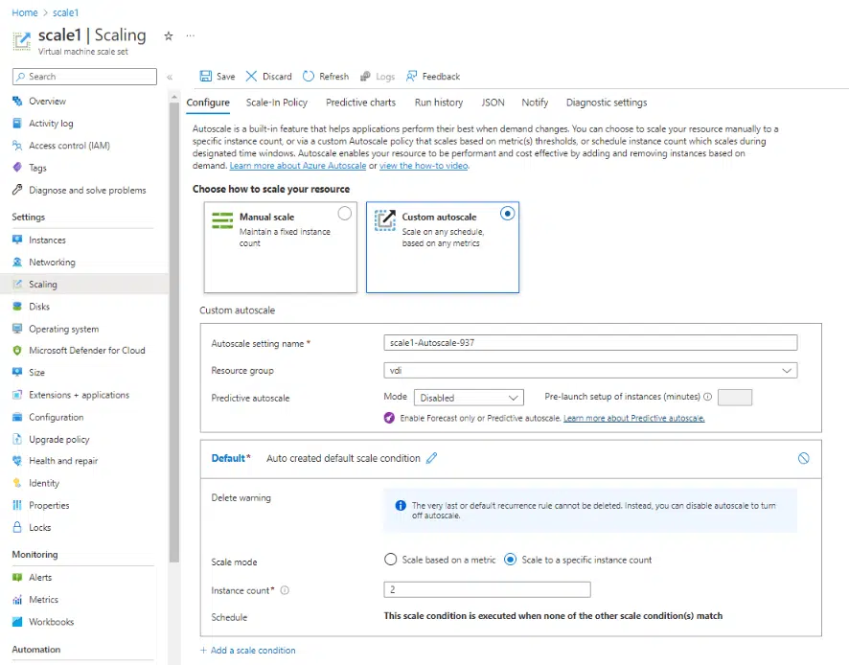Collapse the sidebar with double chevron

coord(170,77)
